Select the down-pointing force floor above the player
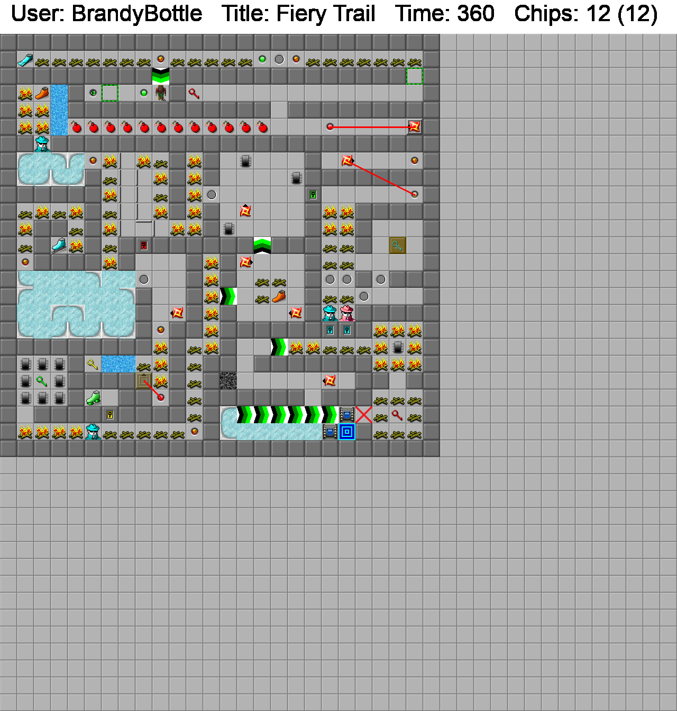Image resolution: width=677 pixels, height=711 pixels. (161, 76)
